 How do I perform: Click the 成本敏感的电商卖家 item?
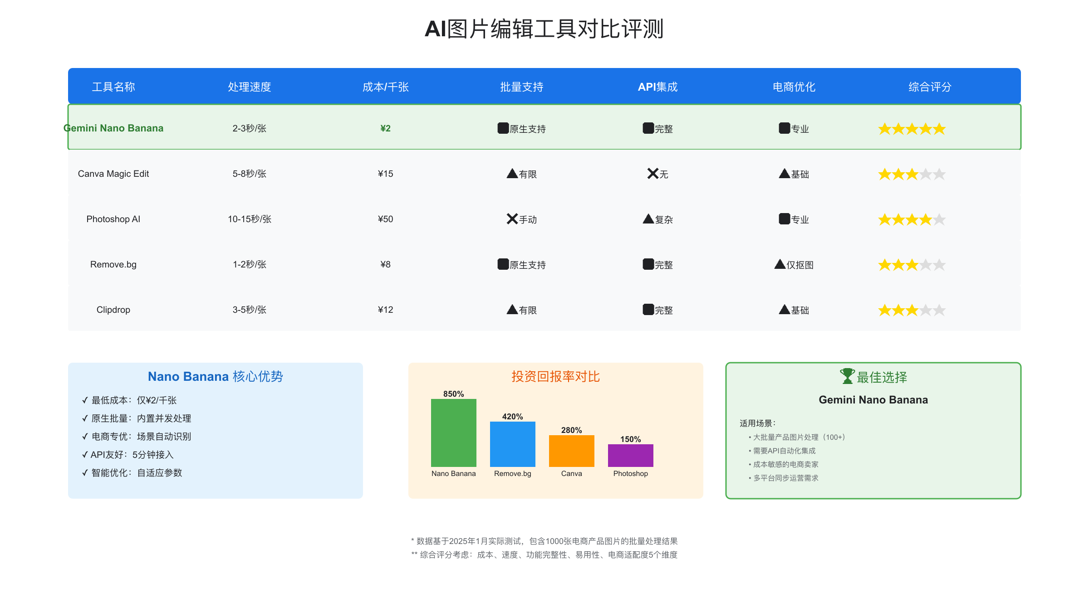(x=784, y=464)
